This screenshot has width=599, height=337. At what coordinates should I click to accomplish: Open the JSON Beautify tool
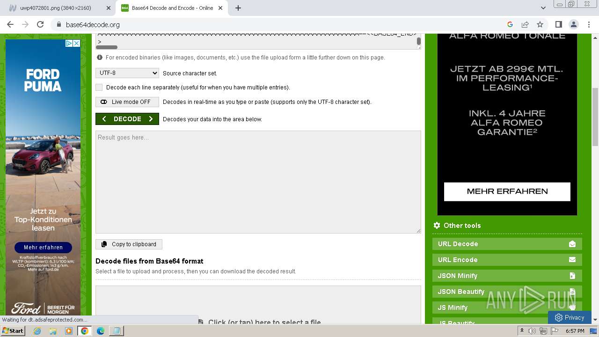click(x=507, y=292)
